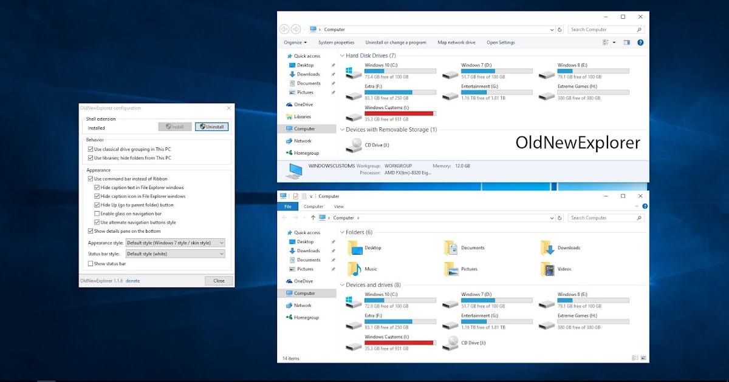Image resolution: width=729 pixels, height=382 pixels.
Task: Switch to details view in ribbon window status bar
Action: click(x=635, y=358)
